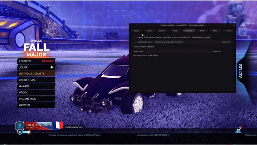Click the Rocket Pass XP progress bar
Viewport: 257px width, 145px height.
click(26, 132)
